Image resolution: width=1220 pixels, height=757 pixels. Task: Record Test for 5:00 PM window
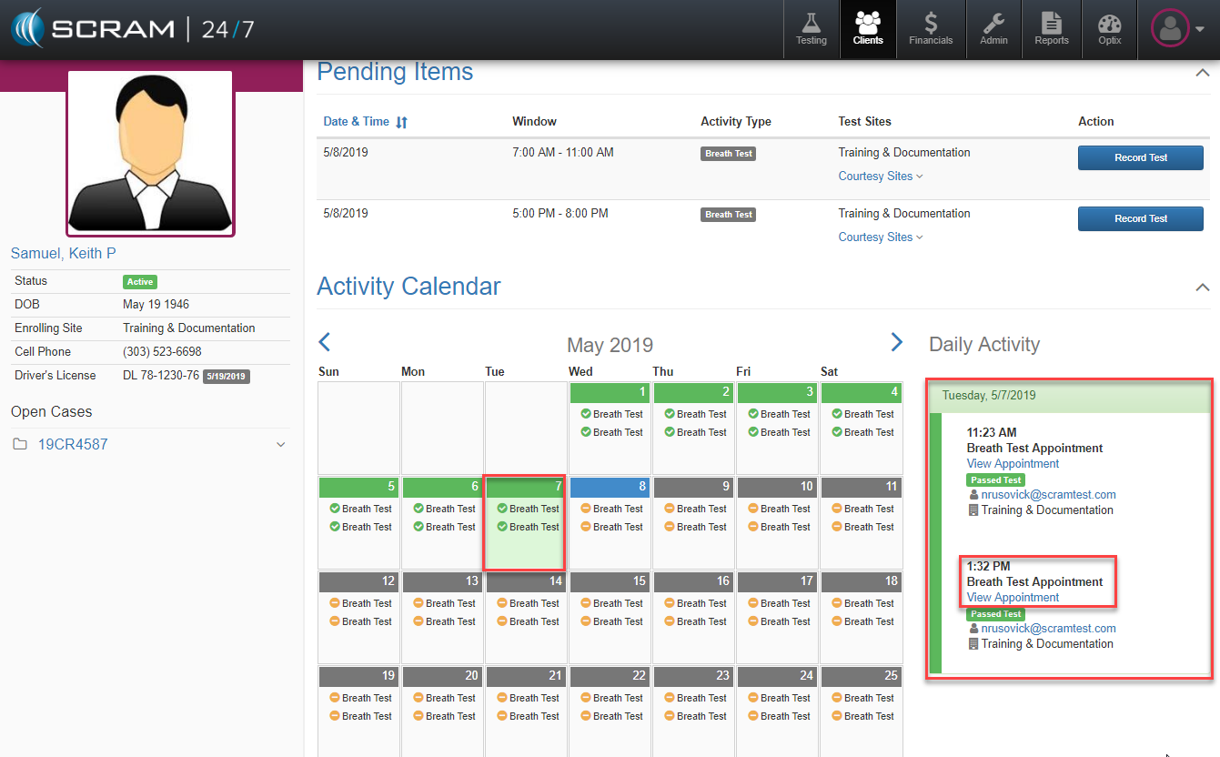1140,218
